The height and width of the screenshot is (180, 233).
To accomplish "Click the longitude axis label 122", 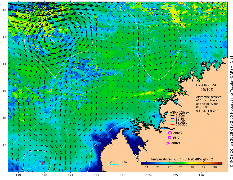I will tap(97, 175).
